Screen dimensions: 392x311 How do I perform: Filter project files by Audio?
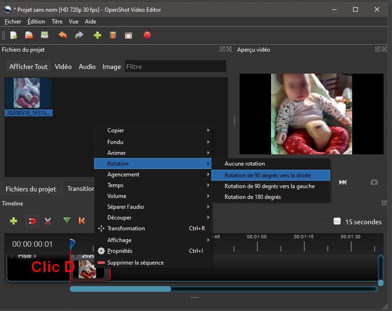pos(87,67)
